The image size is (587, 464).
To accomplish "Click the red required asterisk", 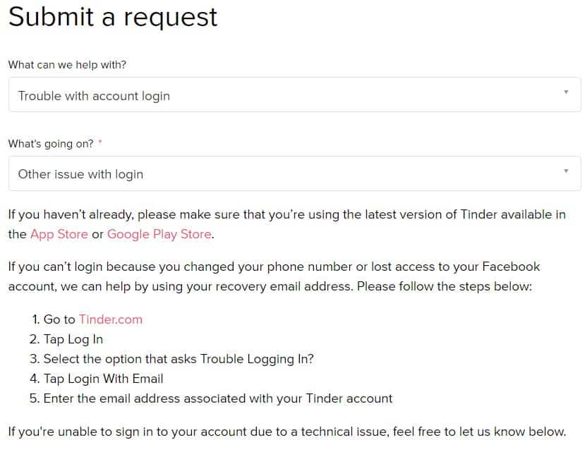I will tap(100, 143).
